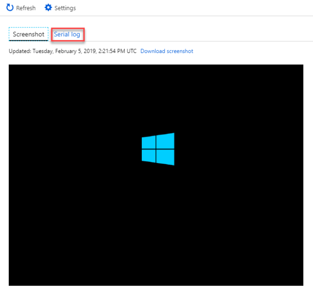Image resolution: width=313 pixels, height=295 pixels.
Task: Select upper-right pane of Windows logo
Action: pos(165,141)
